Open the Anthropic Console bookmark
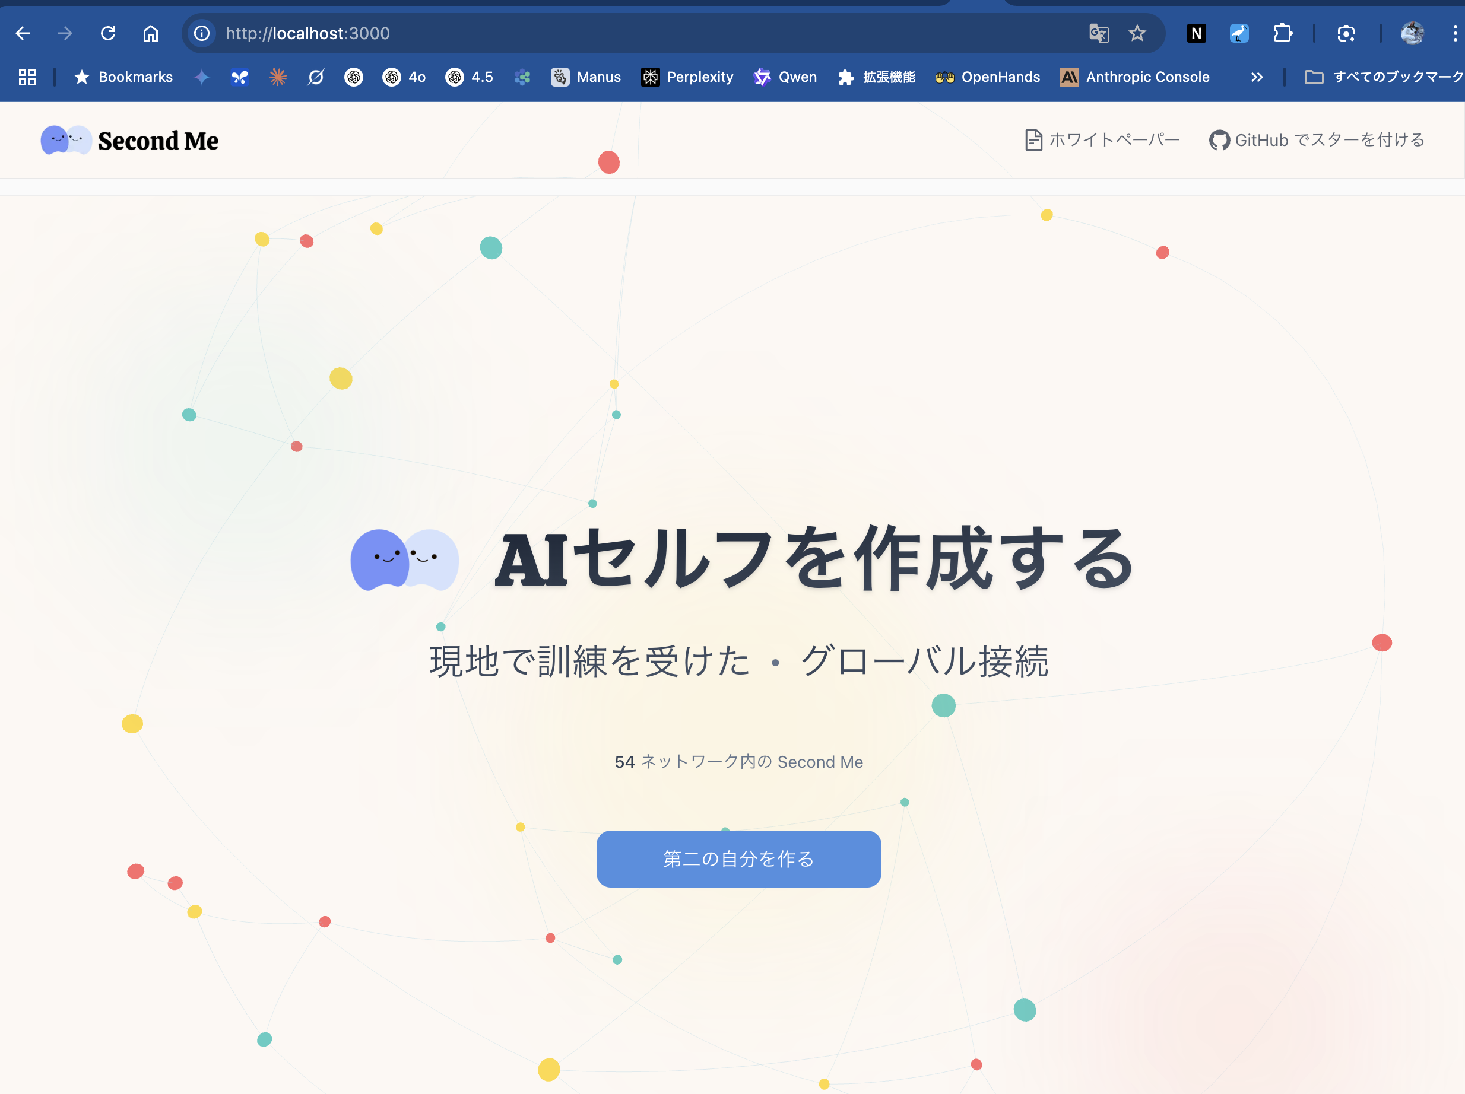Viewport: 1465px width, 1094px height. (x=1135, y=77)
